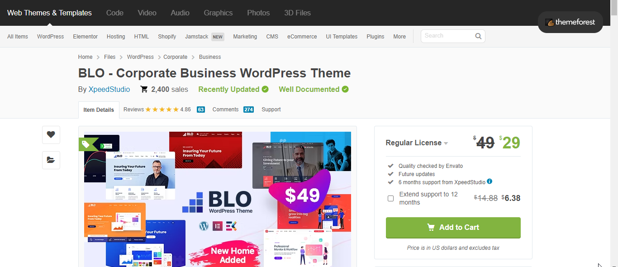
Task: Select eCommerce category
Action: [x=302, y=37]
